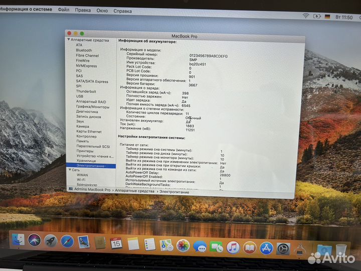
Task: Select PCI sidebar item
Action: coord(79,71)
